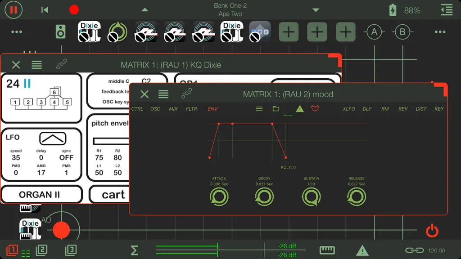
Task: Click the keyboard icon in bottom bar
Action: click(x=327, y=250)
